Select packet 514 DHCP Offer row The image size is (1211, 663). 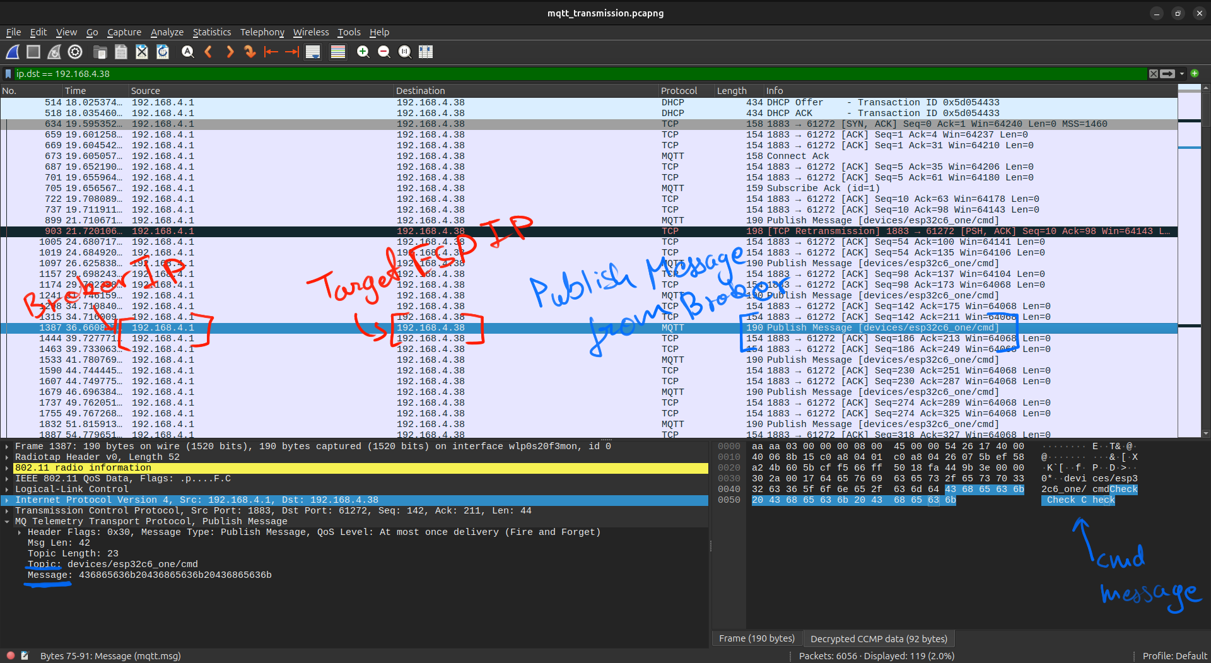coord(589,102)
